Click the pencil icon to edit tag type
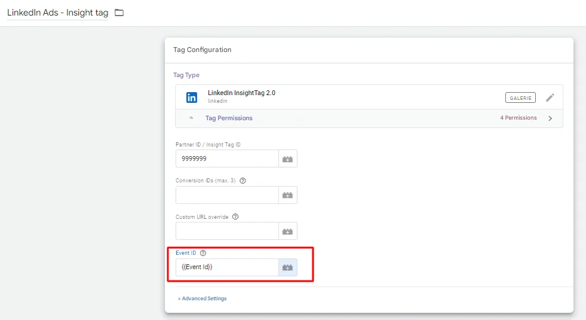This screenshot has width=586, height=320. coord(550,97)
